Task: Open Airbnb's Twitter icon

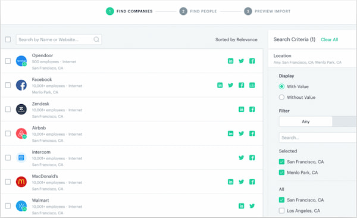Action: click(241, 133)
